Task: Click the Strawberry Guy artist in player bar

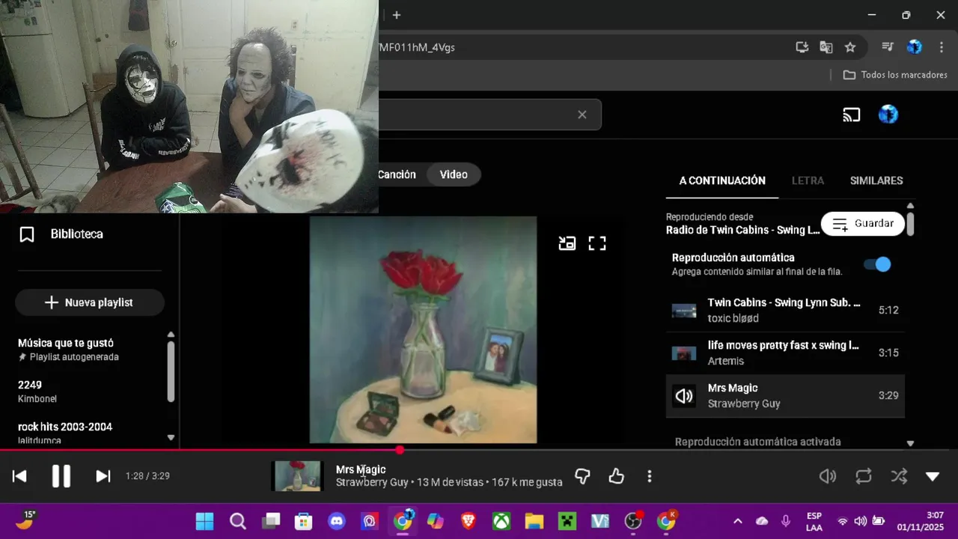Action: 372,483
